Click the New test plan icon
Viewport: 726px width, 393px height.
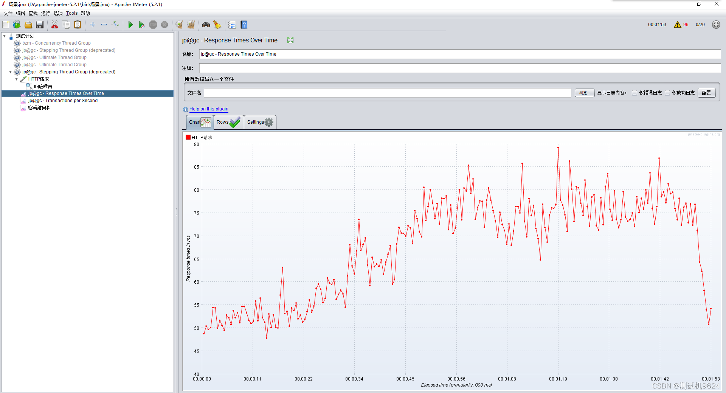tap(6, 25)
